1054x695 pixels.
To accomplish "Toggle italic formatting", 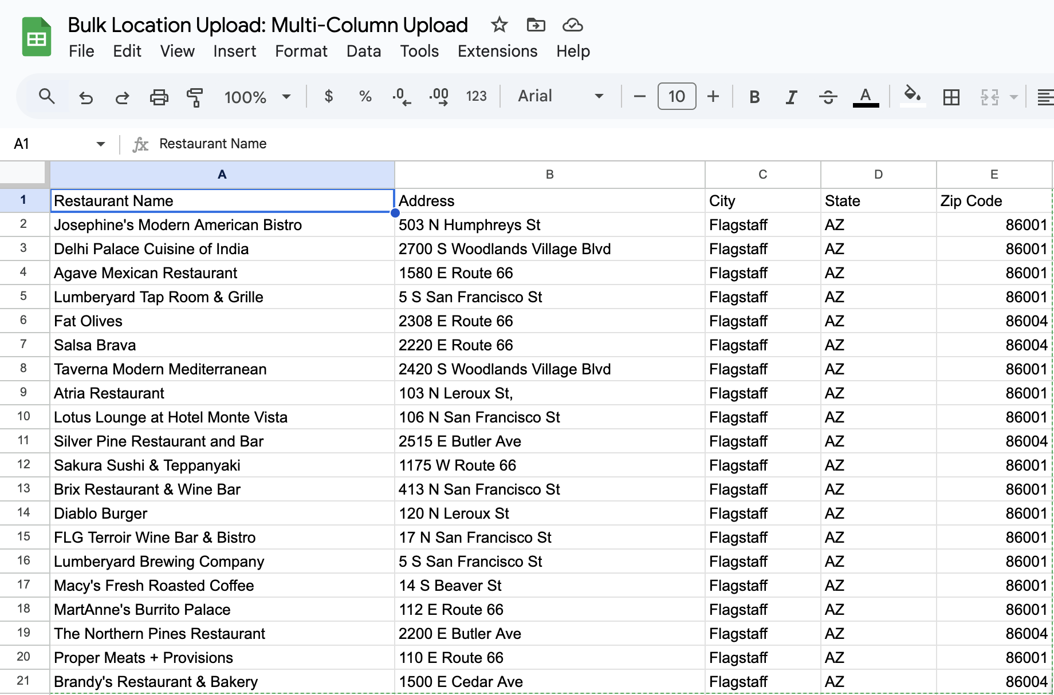I will [x=791, y=97].
